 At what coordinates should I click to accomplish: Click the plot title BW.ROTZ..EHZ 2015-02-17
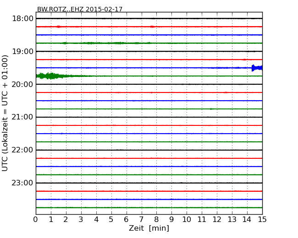[x=80, y=9]
